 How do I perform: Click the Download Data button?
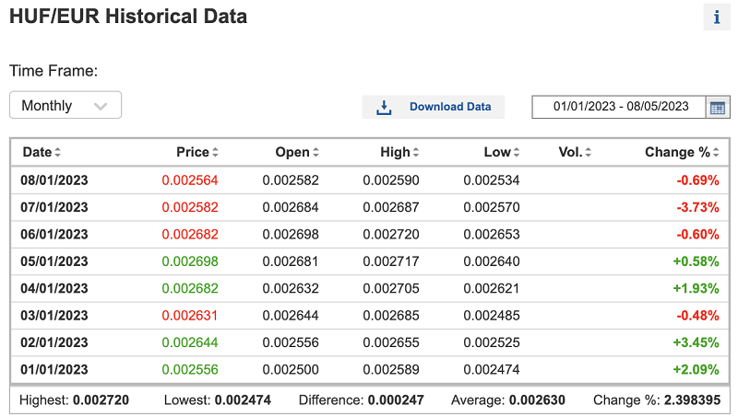434,107
